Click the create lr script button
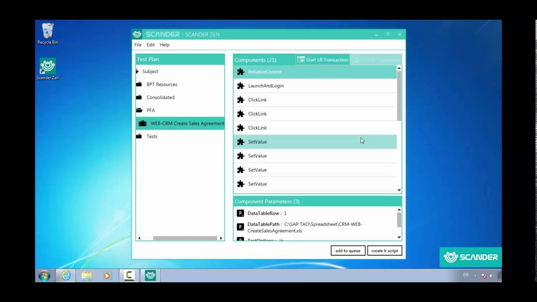537x302 pixels. click(x=385, y=250)
